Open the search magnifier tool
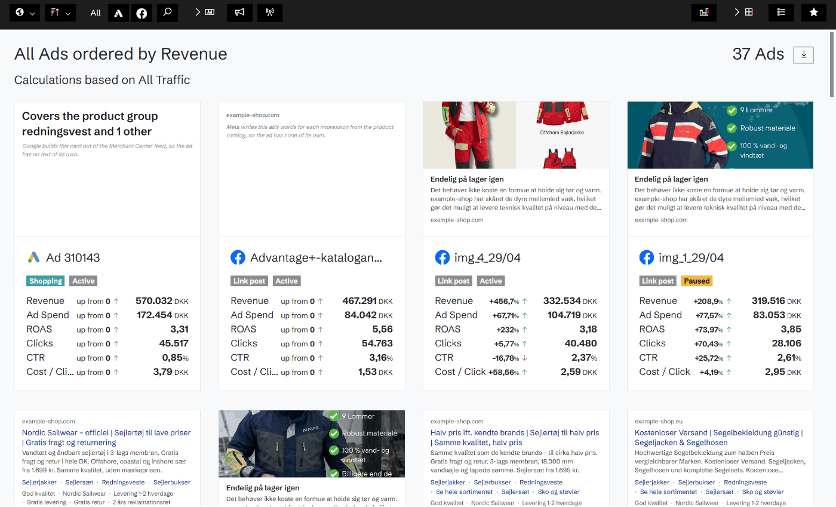Screen dimensions: 836x507 [x=168, y=13]
